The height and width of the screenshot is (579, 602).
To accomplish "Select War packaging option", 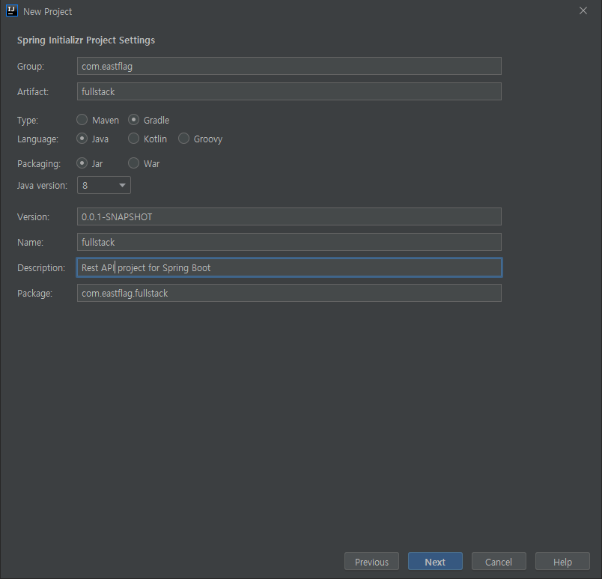I will [x=134, y=163].
